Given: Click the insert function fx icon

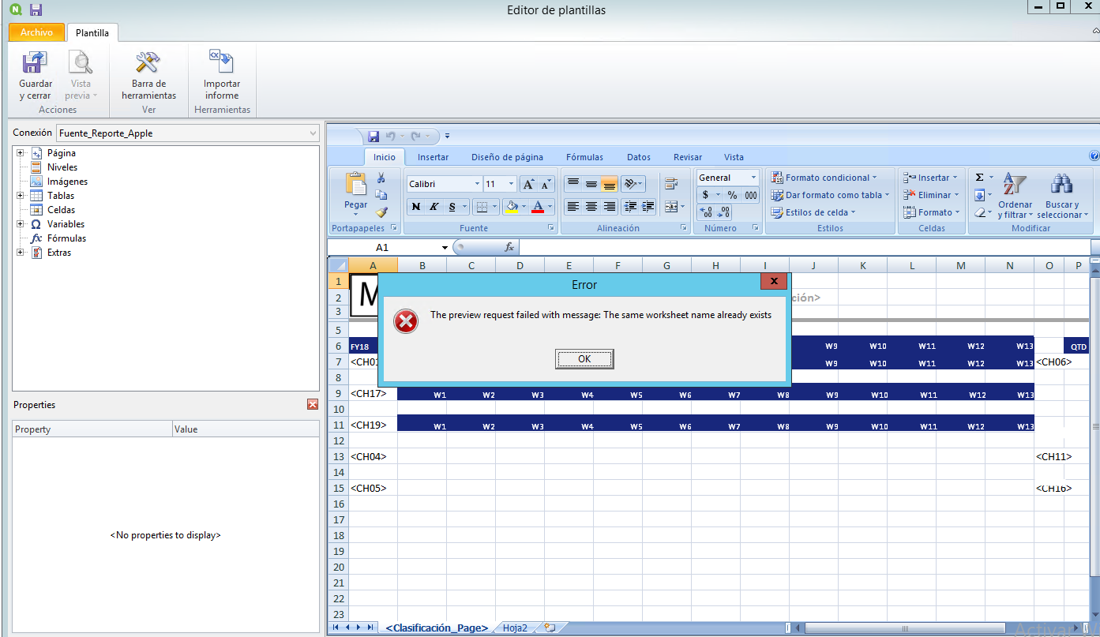Looking at the screenshot, I should [510, 247].
